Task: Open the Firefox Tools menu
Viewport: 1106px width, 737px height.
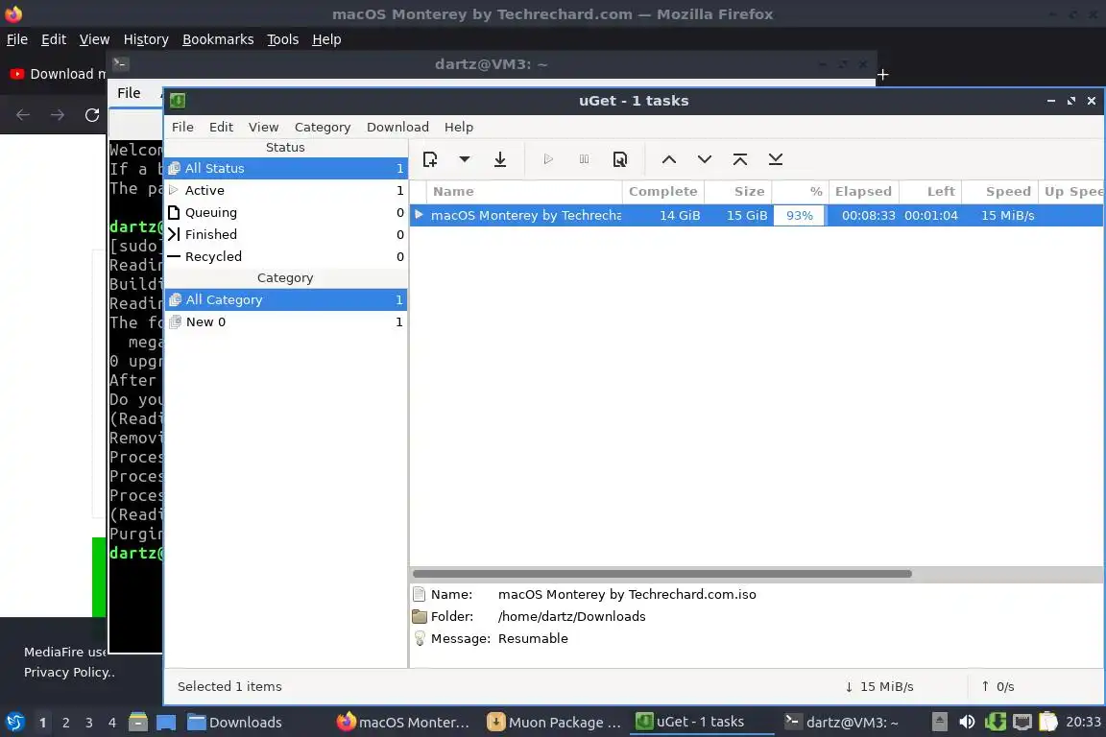Action: (283, 39)
